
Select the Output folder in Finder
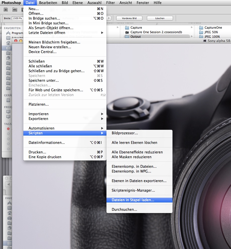click(x=135, y=37)
